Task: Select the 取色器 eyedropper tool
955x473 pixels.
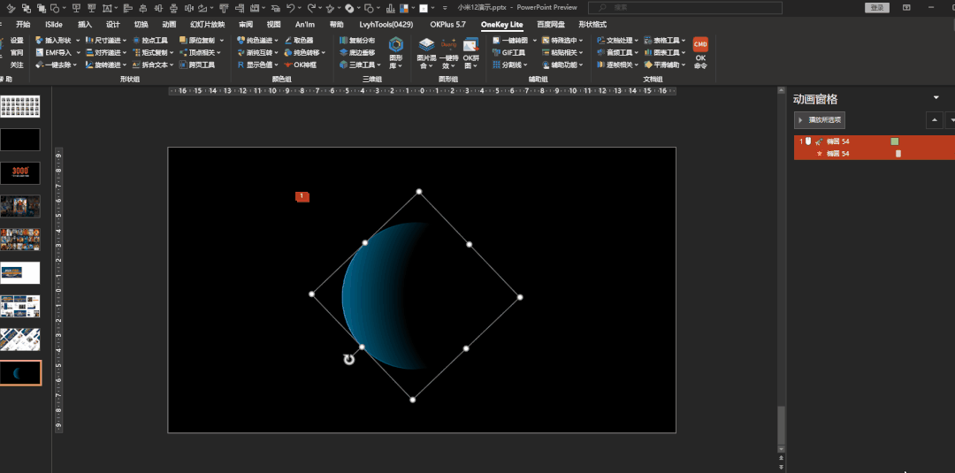Action: [x=299, y=40]
